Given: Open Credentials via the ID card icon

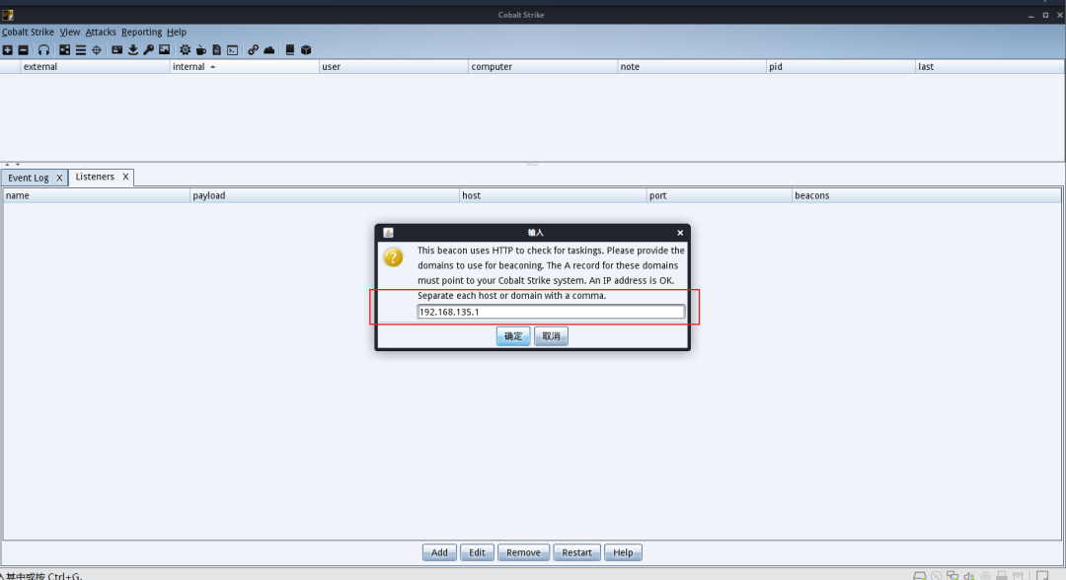Looking at the screenshot, I should click(116, 50).
